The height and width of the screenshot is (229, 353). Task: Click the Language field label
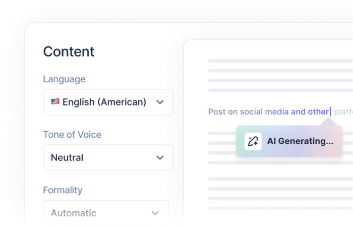(x=64, y=79)
